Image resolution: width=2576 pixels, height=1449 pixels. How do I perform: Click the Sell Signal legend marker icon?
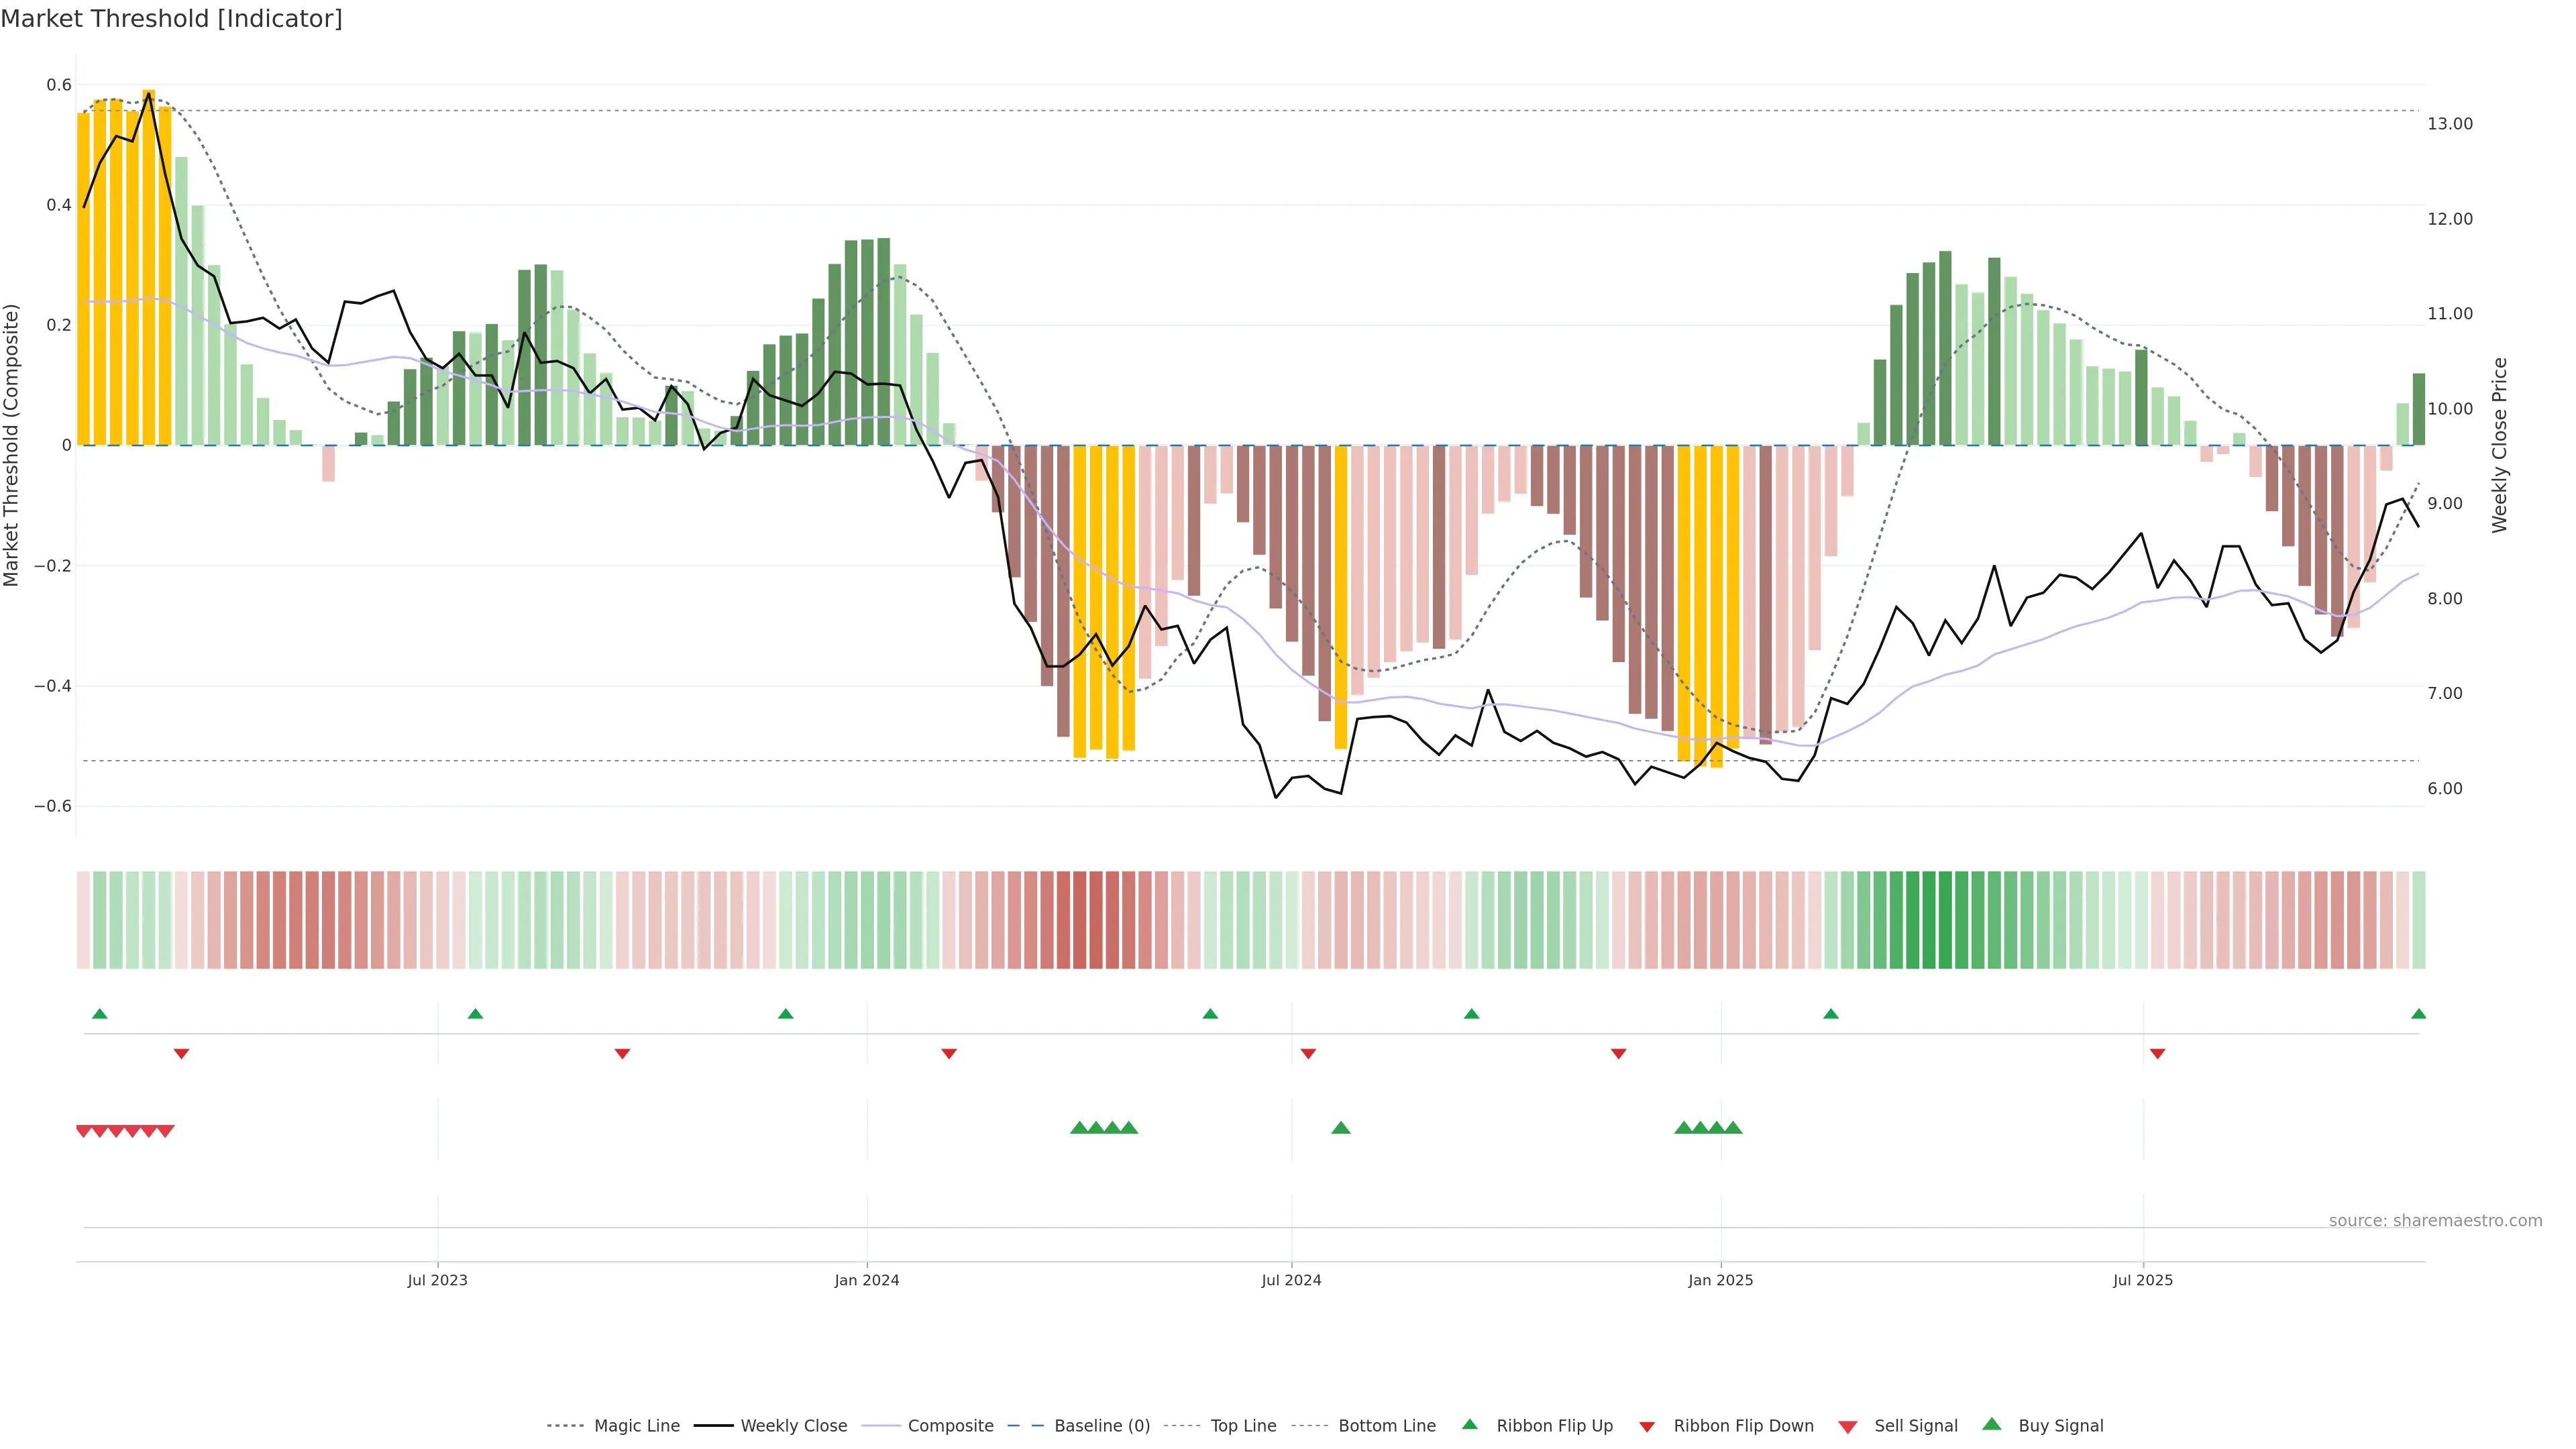point(1847,1426)
